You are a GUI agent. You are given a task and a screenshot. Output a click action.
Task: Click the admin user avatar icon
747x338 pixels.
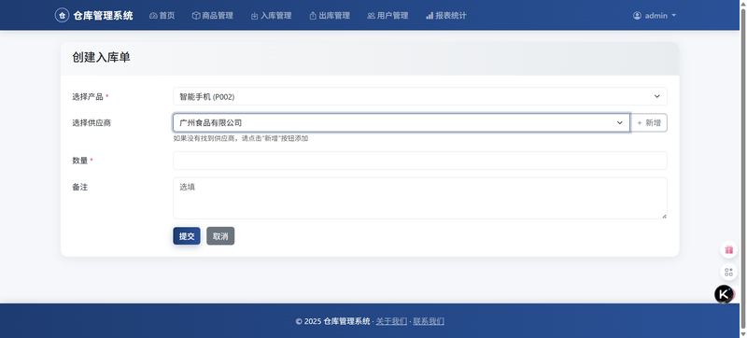[x=637, y=16]
